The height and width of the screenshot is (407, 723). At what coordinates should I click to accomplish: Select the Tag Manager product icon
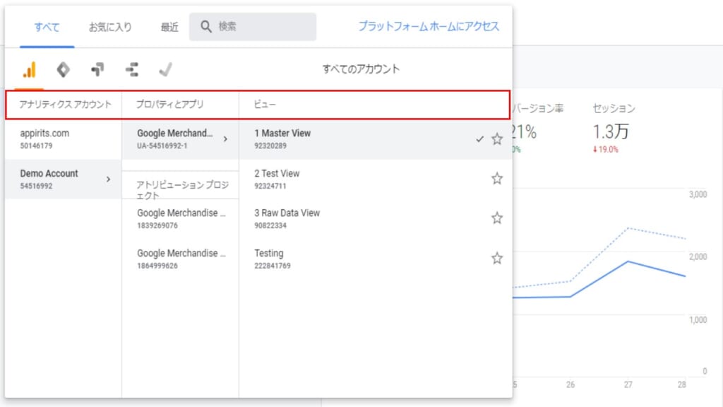click(x=63, y=70)
